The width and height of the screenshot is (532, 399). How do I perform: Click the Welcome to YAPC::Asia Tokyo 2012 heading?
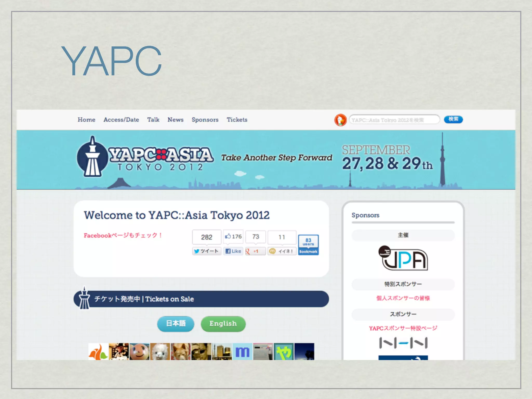coord(177,215)
